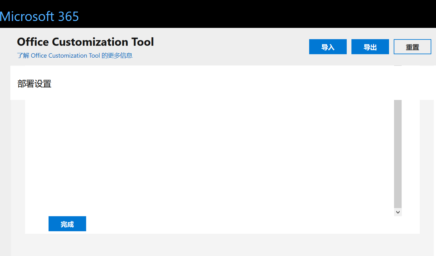Click gray margin left of settings panel
This screenshot has width=436, height=256.
coord(18,166)
